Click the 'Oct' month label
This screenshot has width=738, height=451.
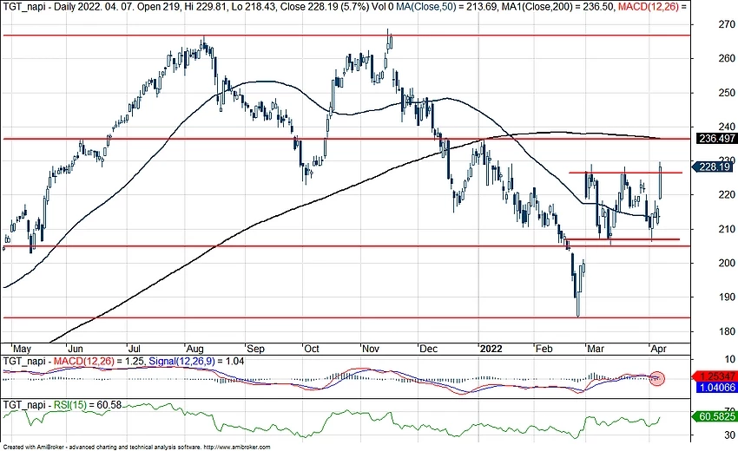[311, 349]
